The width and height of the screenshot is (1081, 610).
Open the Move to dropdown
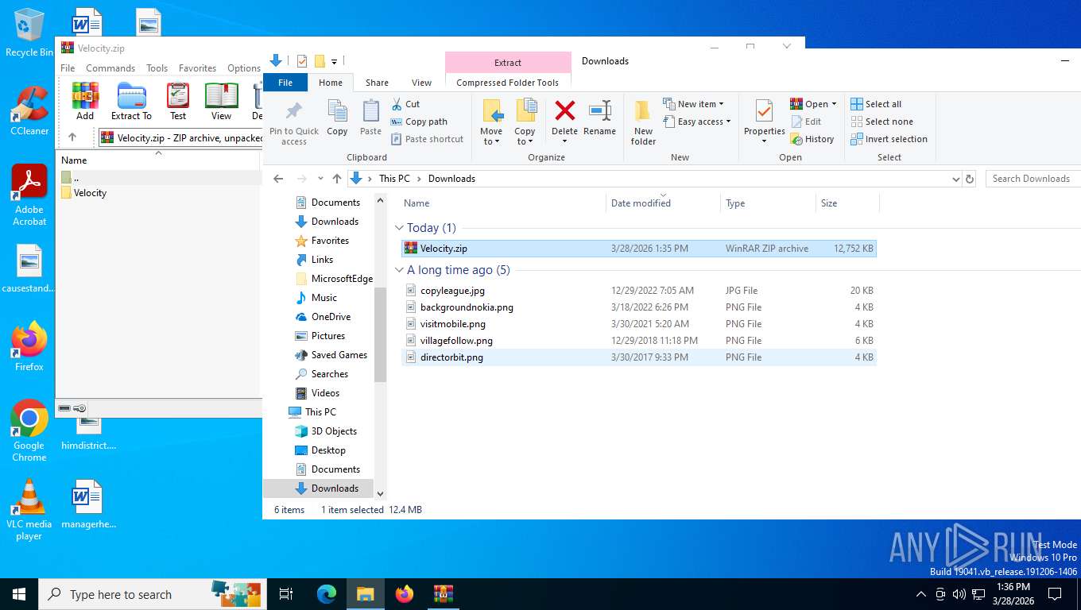[x=491, y=123]
